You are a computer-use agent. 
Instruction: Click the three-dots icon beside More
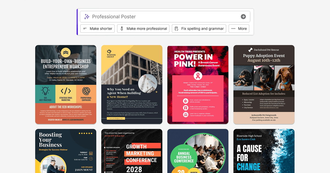233,29
